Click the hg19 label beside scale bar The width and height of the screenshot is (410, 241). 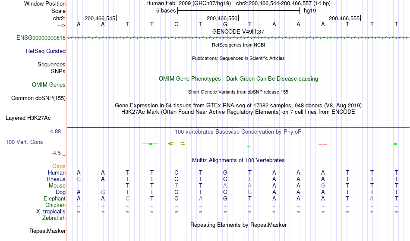310,11
